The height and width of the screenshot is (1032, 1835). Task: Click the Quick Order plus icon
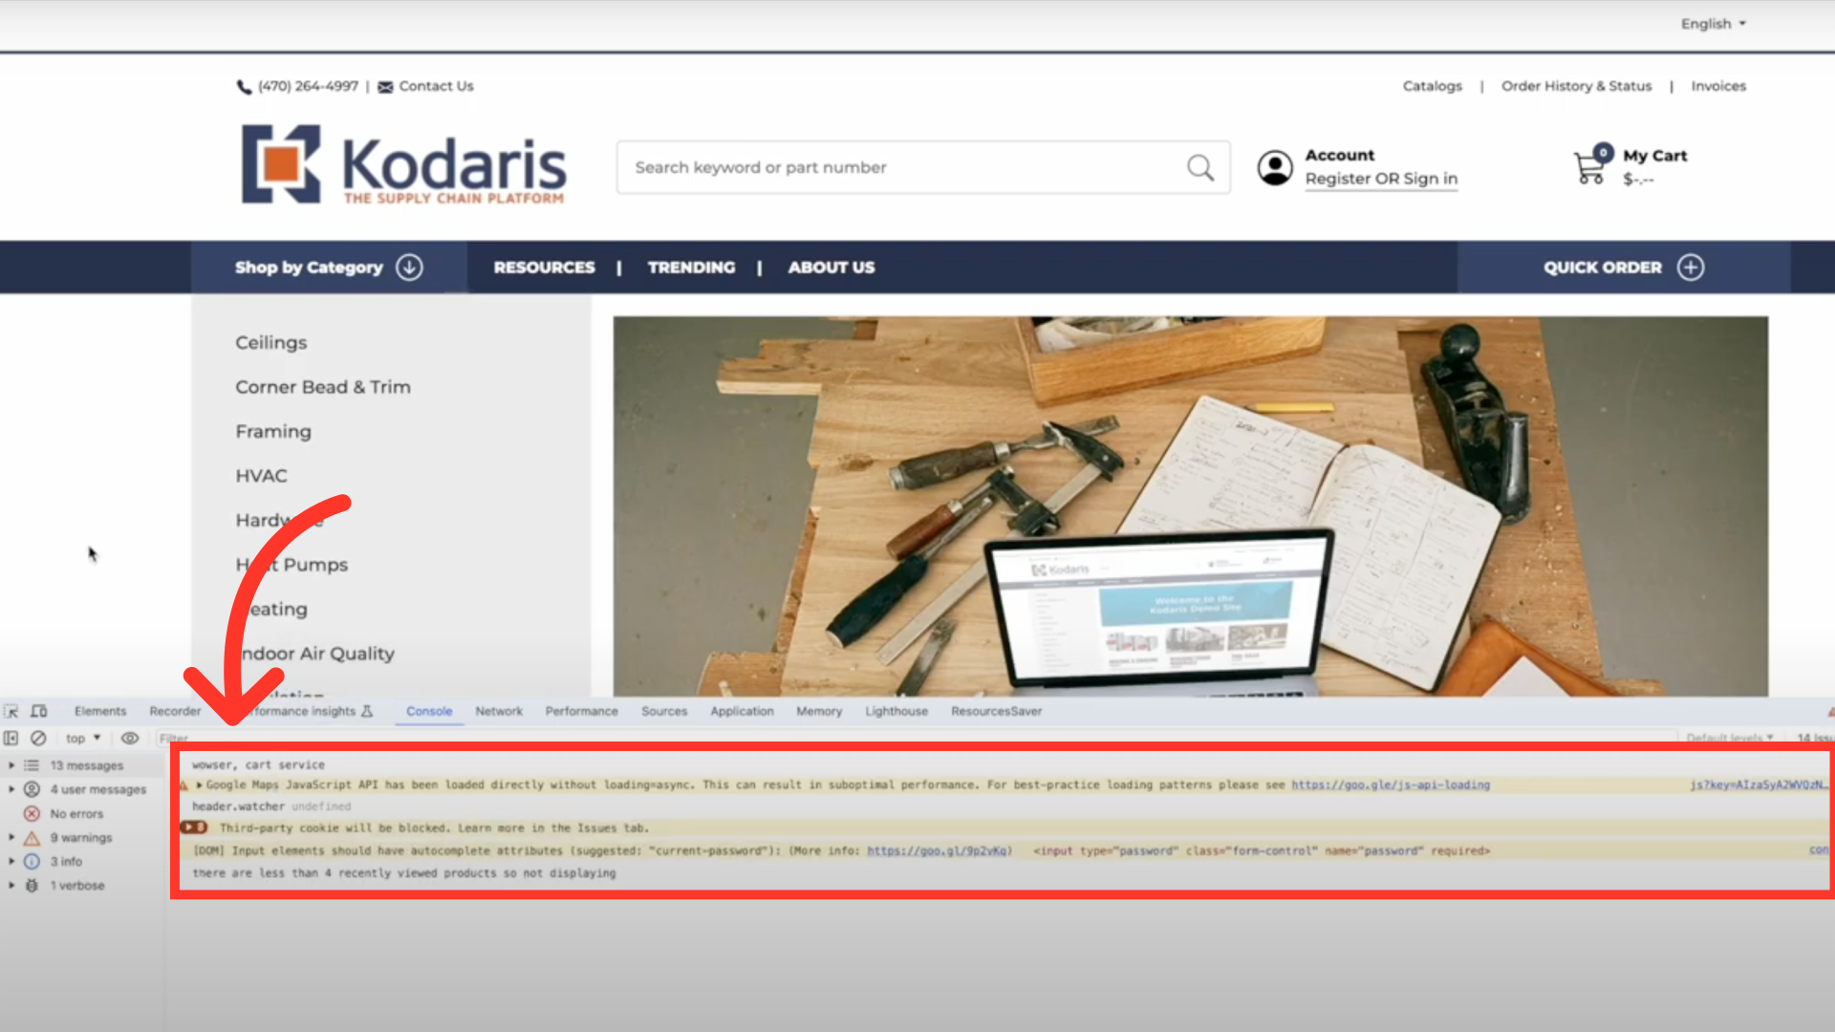click(x=1690, y=268)
